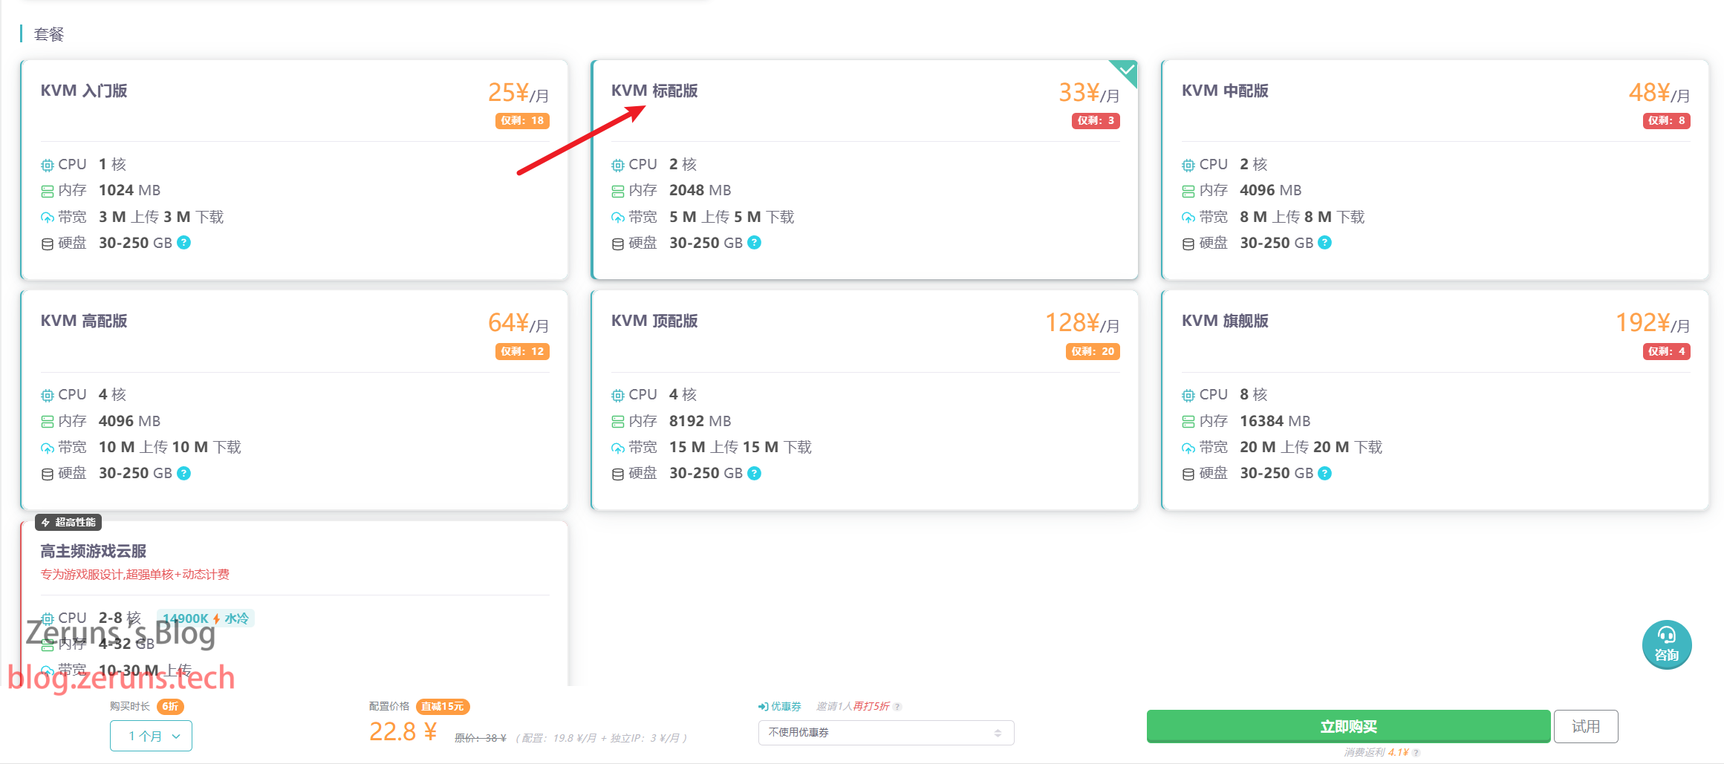1724x764 pixels.
Task: Click help icon beside 消费返利 text
Action: point(1416,753)
